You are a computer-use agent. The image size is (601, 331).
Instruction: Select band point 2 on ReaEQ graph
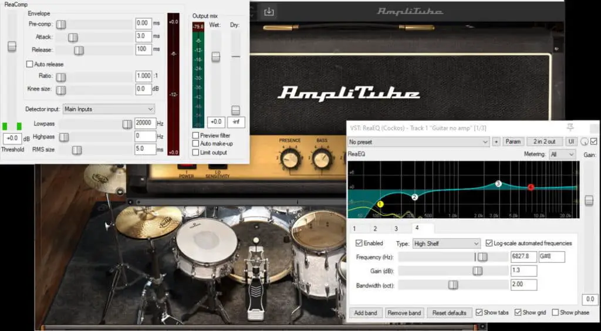(x=415, y=197)
